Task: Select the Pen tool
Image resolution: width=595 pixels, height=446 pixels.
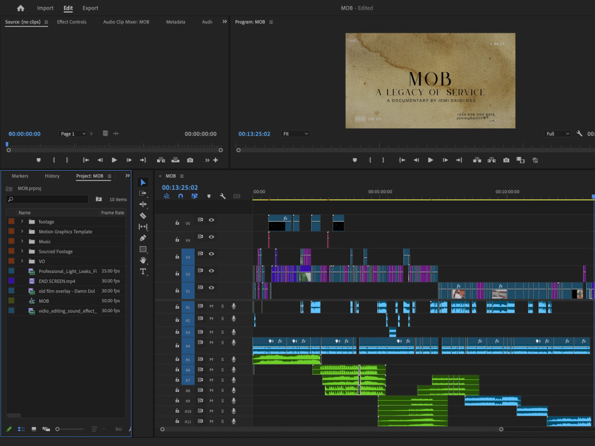Action: (x=143, y=238)
